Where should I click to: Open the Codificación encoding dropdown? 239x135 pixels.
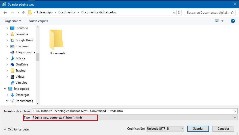[x=165, y=129]
